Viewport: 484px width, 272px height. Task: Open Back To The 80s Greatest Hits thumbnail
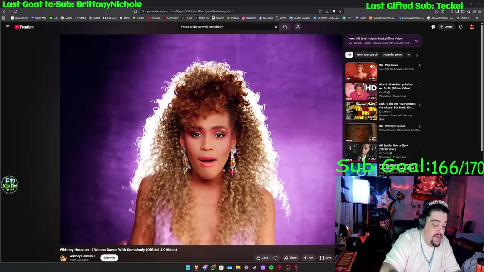tap(361, 111)
